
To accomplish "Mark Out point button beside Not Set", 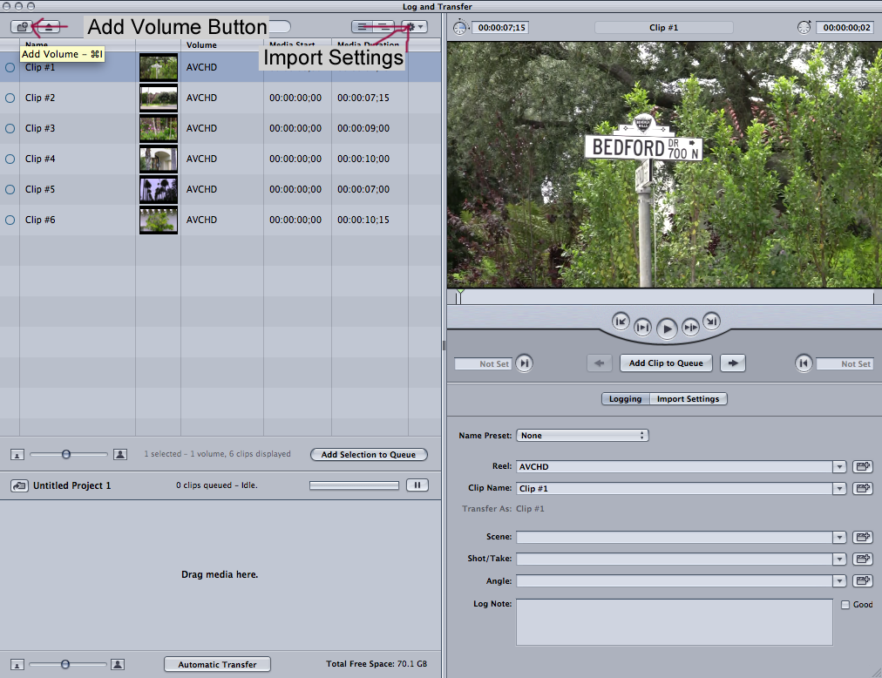I will [804, 363].
